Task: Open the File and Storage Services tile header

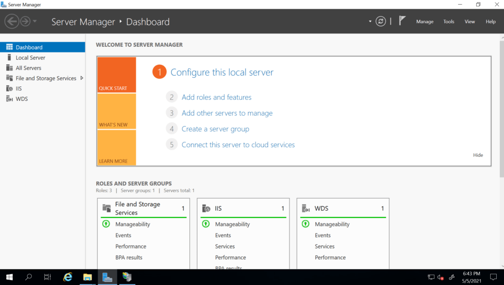Action: (143, 208)
